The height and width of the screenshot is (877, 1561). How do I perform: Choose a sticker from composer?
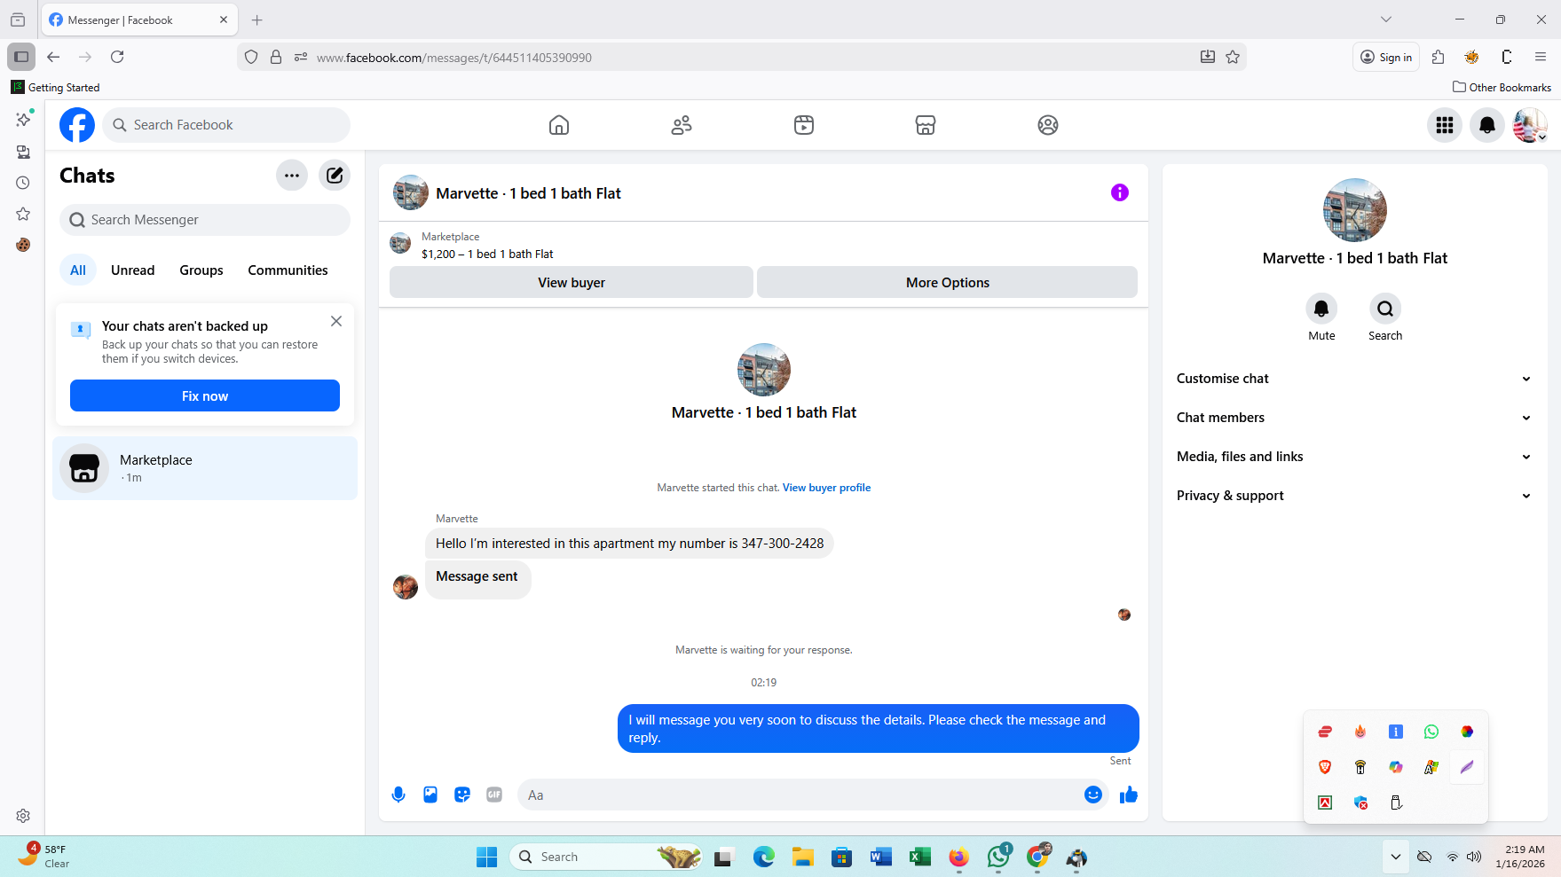click(x=462, y=795)
